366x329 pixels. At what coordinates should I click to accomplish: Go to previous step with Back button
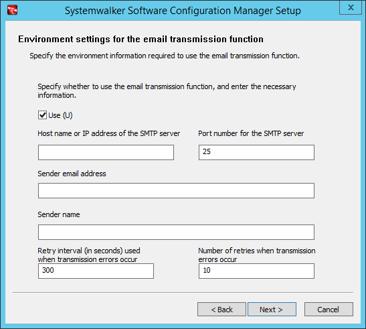point(221,310)
